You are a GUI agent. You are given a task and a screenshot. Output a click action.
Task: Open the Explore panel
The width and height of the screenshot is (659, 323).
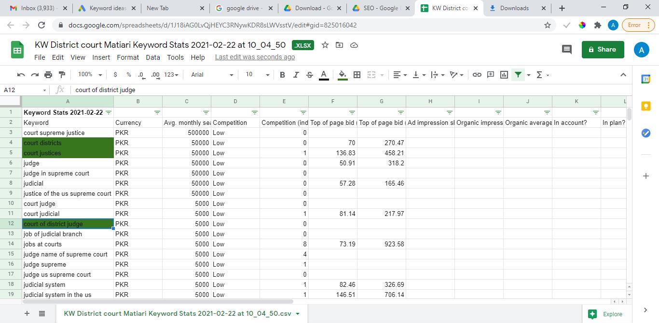tap(606, 314)
